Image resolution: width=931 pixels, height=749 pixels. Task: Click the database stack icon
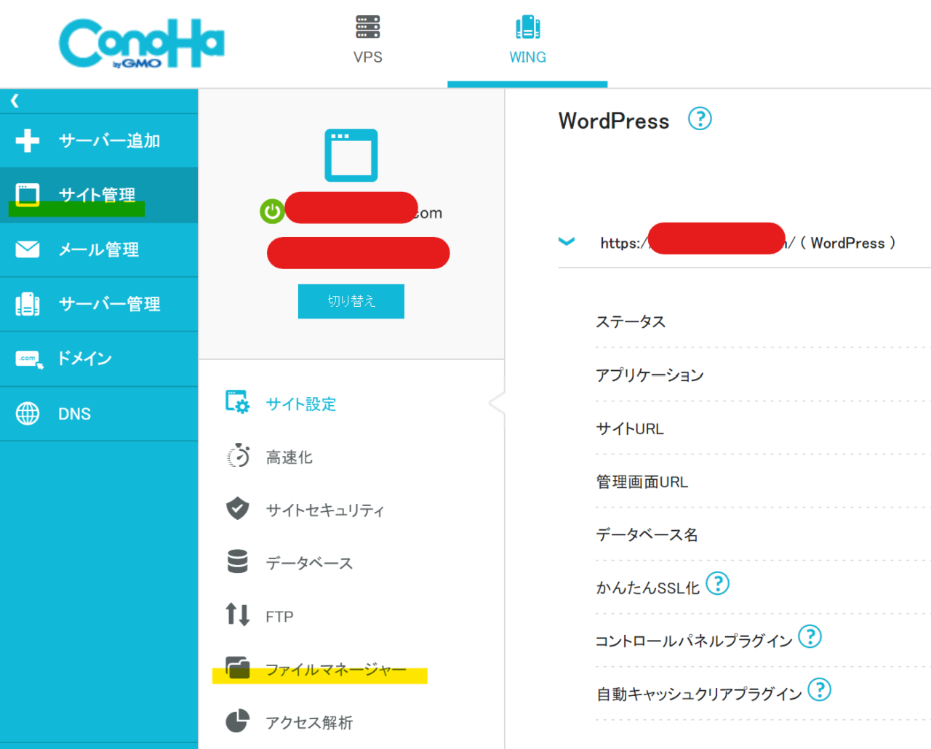(237, 561)
